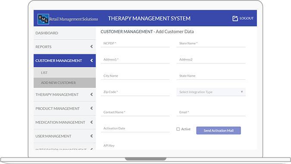This screenshot has height=164, width=291.
Task: Click the LOGOUT text link
Action: tap(247, 18)
